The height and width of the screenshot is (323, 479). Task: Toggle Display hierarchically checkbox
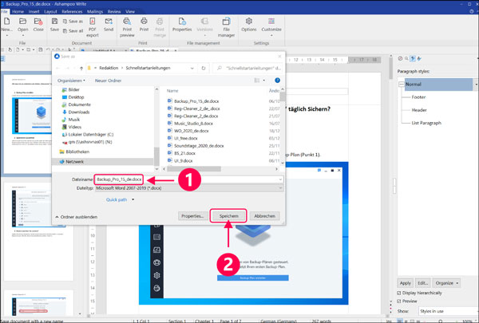(400, 292)
